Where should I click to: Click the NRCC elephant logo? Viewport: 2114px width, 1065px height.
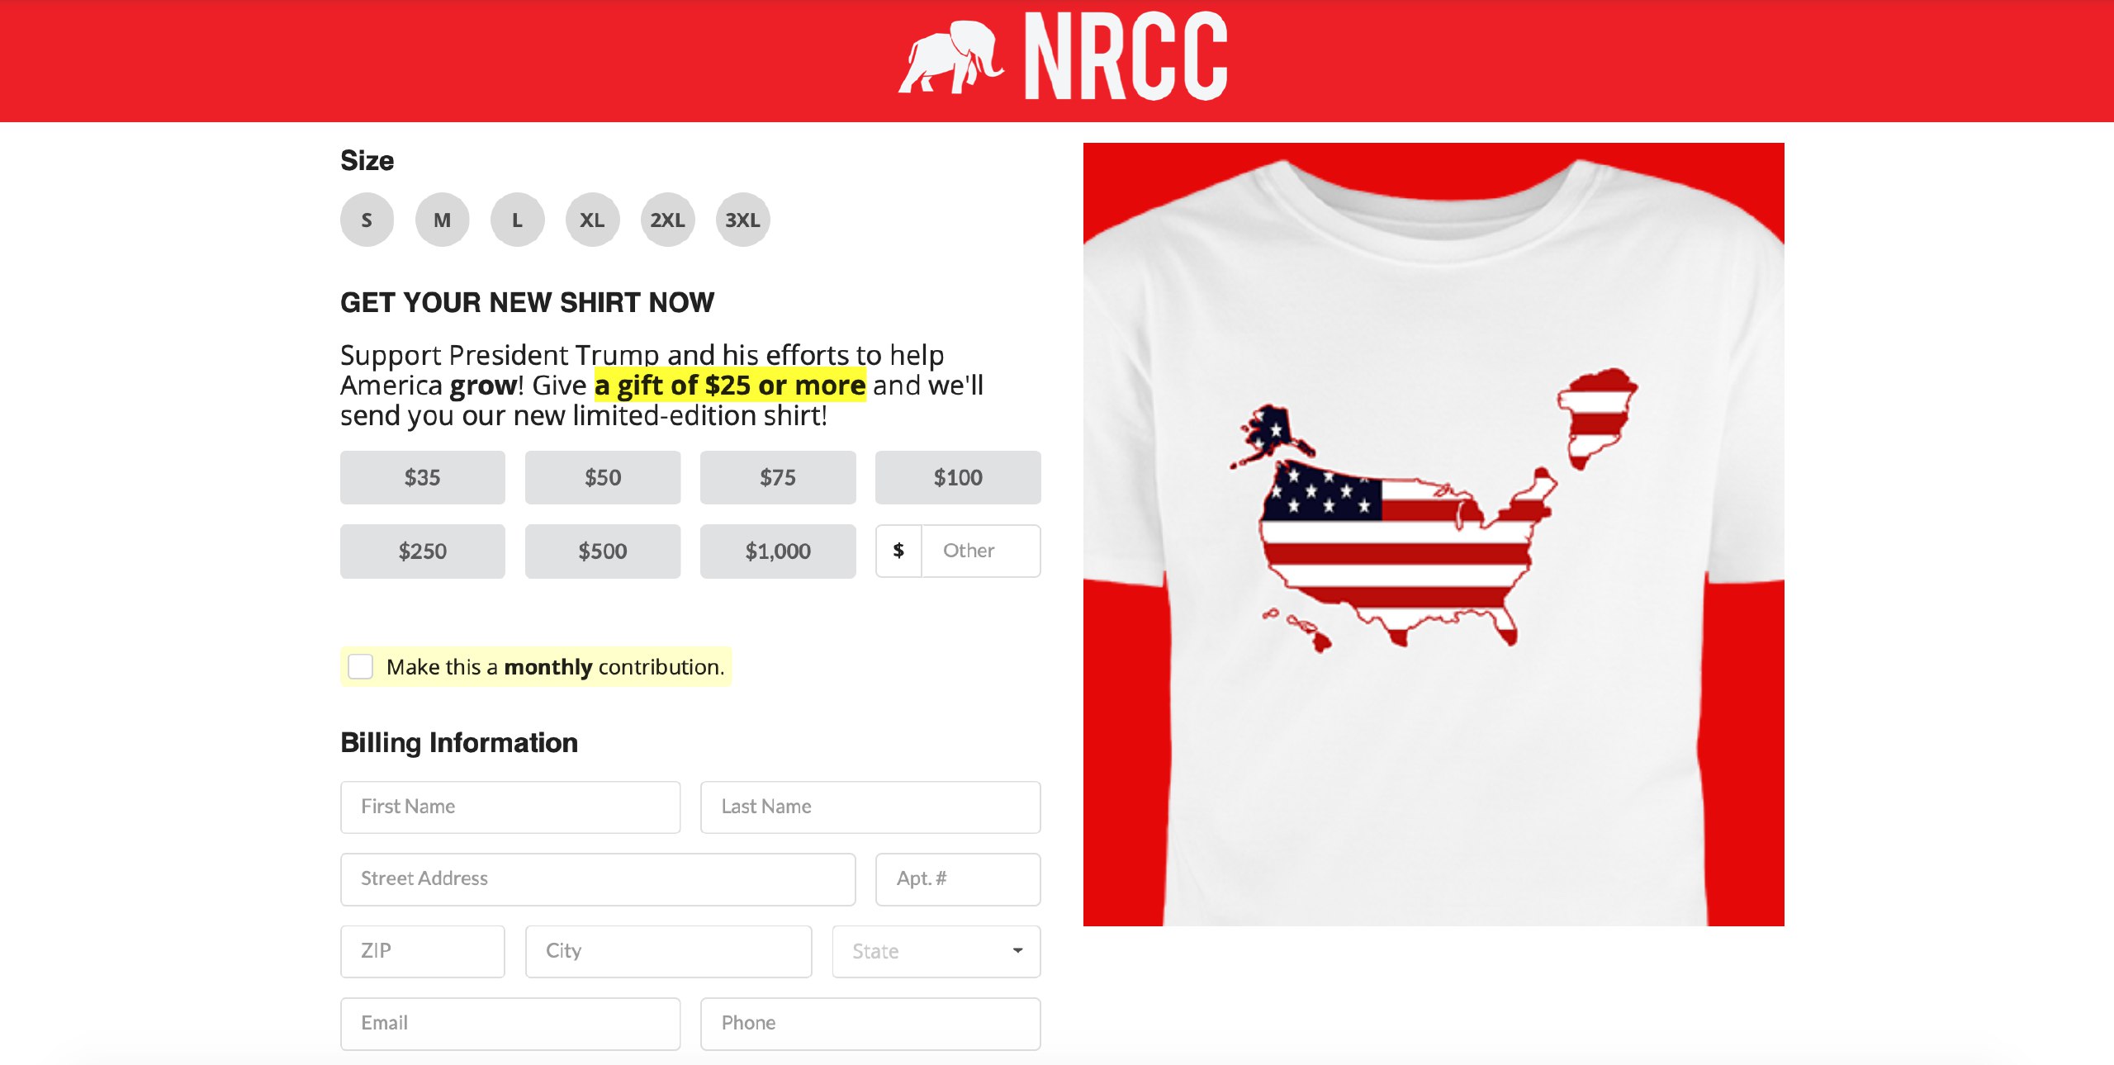pyautogui.click(x=1064, y=56)
